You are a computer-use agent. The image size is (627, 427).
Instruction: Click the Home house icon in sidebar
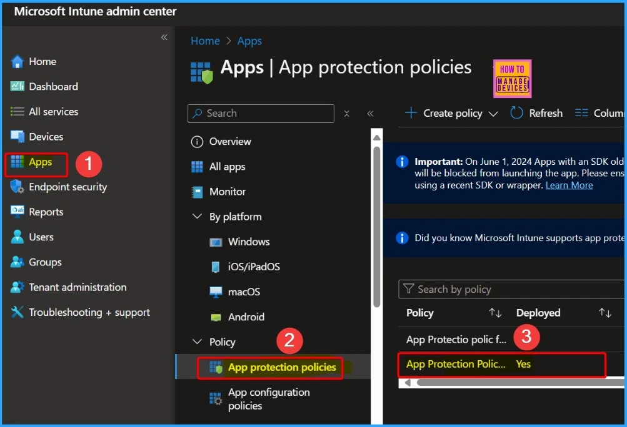18,62
